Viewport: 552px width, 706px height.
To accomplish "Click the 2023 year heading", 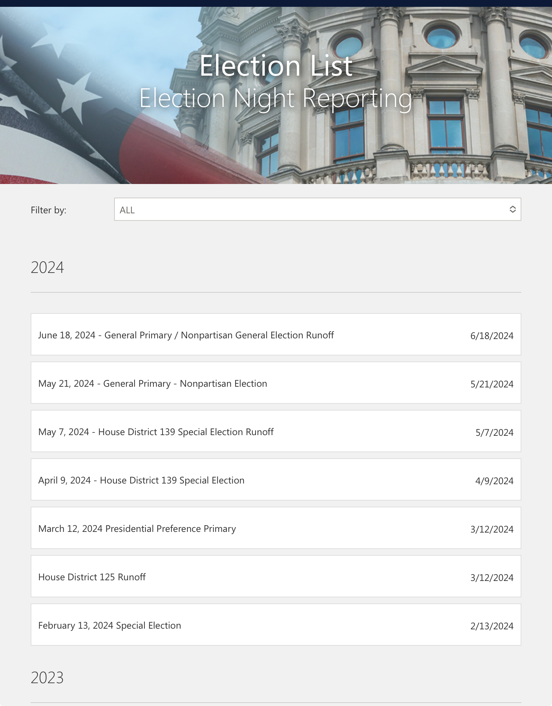I will (47, 678).
